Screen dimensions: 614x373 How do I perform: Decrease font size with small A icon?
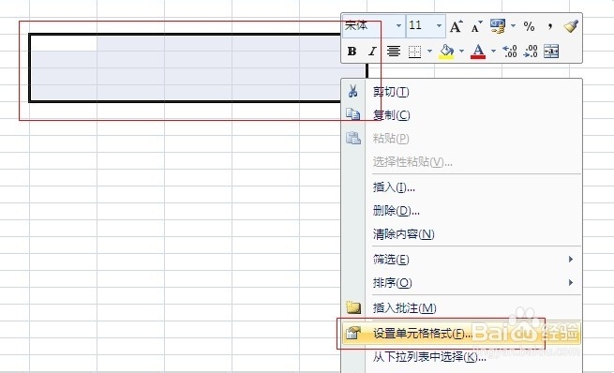coord(476,27)
